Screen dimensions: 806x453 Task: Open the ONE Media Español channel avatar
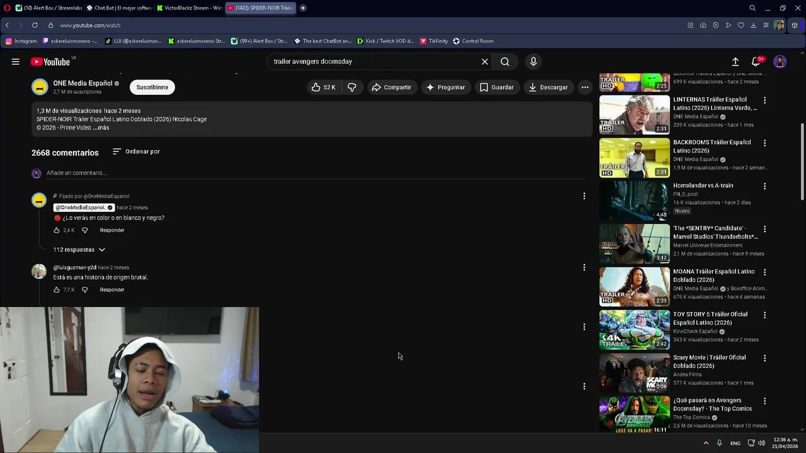coord(40,87)
